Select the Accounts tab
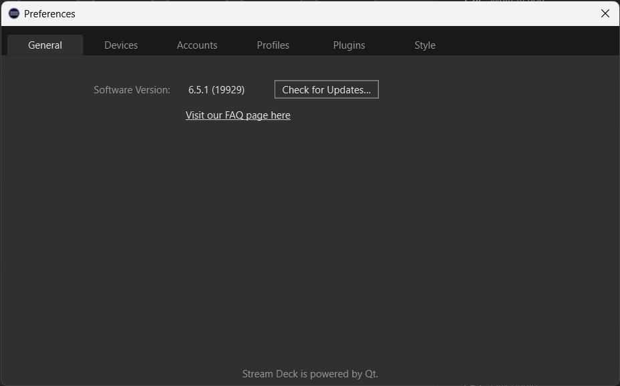The width and height of the screenshot is (620, 386). tap(197, 45)
